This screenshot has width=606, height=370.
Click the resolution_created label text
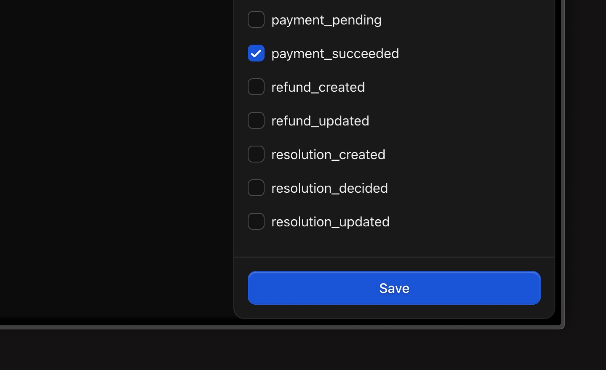click(328, 155)
